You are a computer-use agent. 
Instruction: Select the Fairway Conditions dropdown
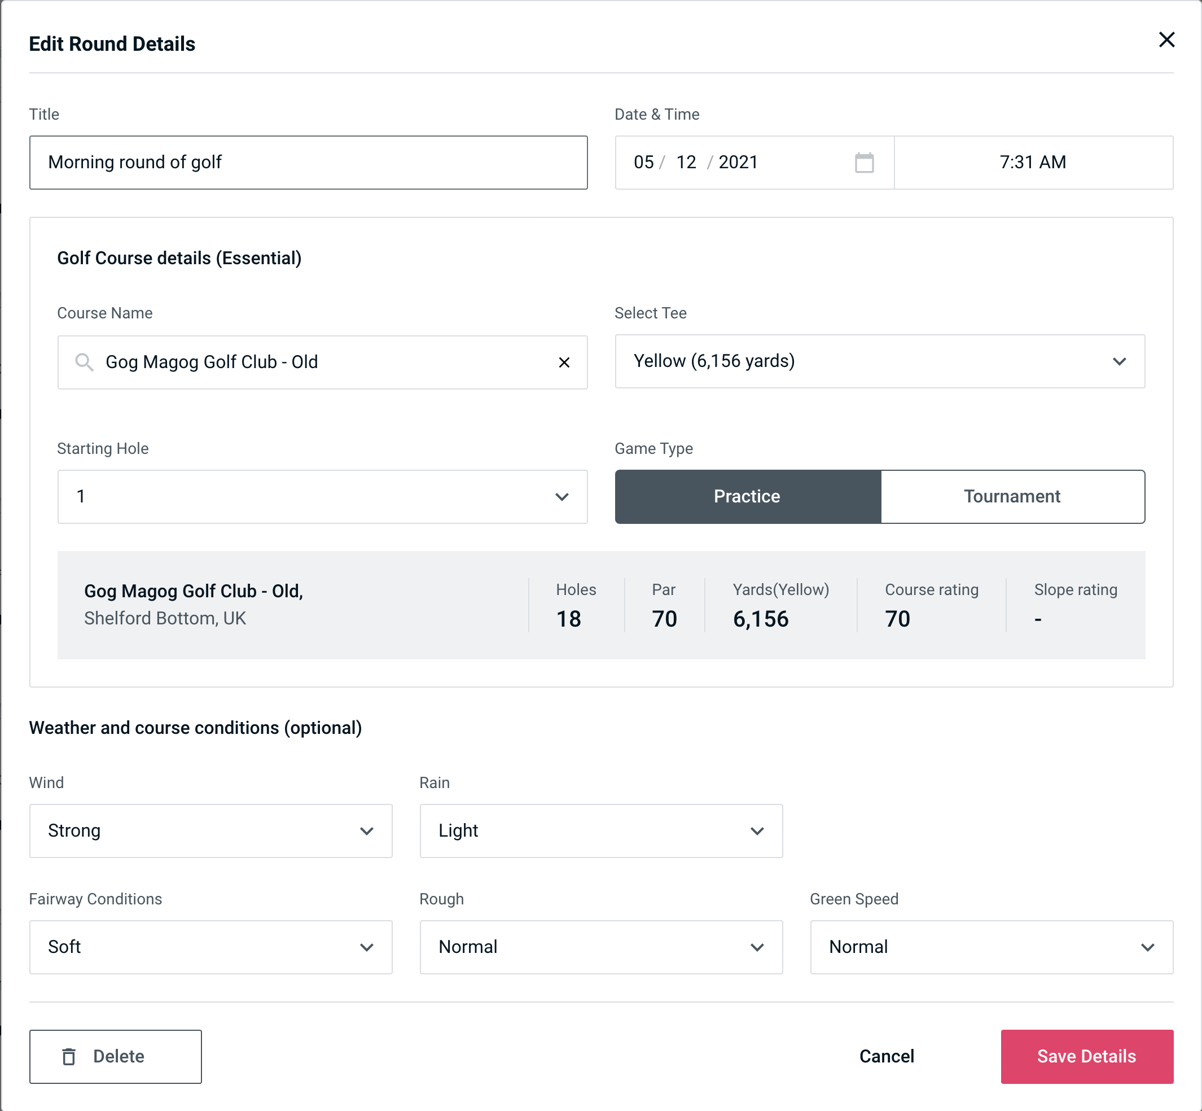(210, 947)
